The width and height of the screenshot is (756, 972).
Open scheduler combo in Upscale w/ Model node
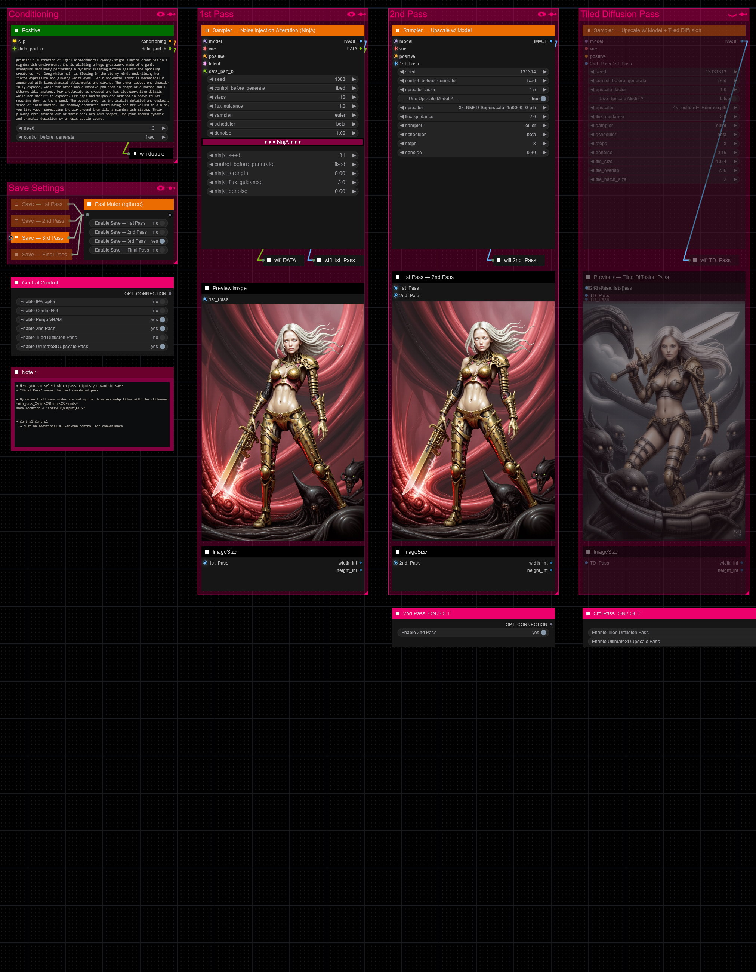473,135
